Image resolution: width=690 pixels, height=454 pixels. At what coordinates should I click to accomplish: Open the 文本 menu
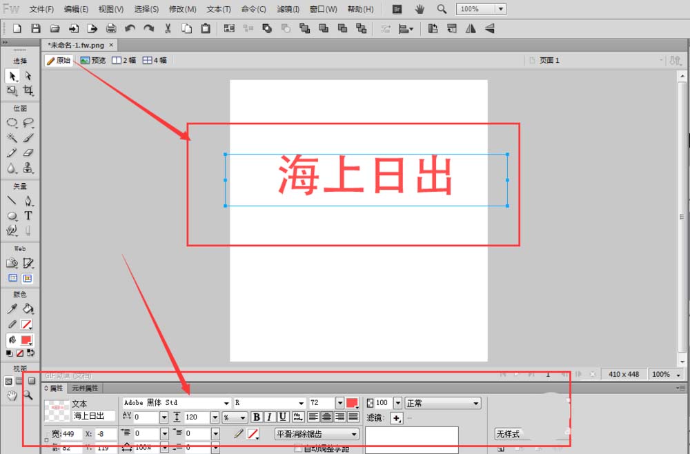point(218,9)
